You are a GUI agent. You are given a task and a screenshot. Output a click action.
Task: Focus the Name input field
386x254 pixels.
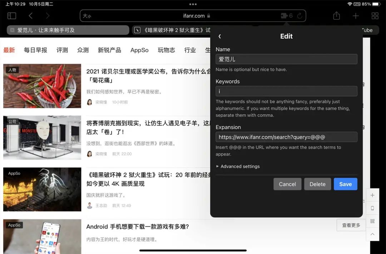click(x=286, y=59)
